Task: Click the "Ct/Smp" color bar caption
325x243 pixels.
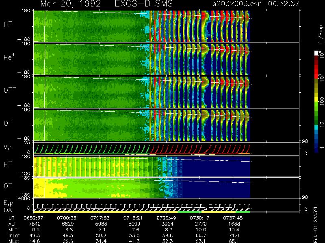Action: (321, 34)
